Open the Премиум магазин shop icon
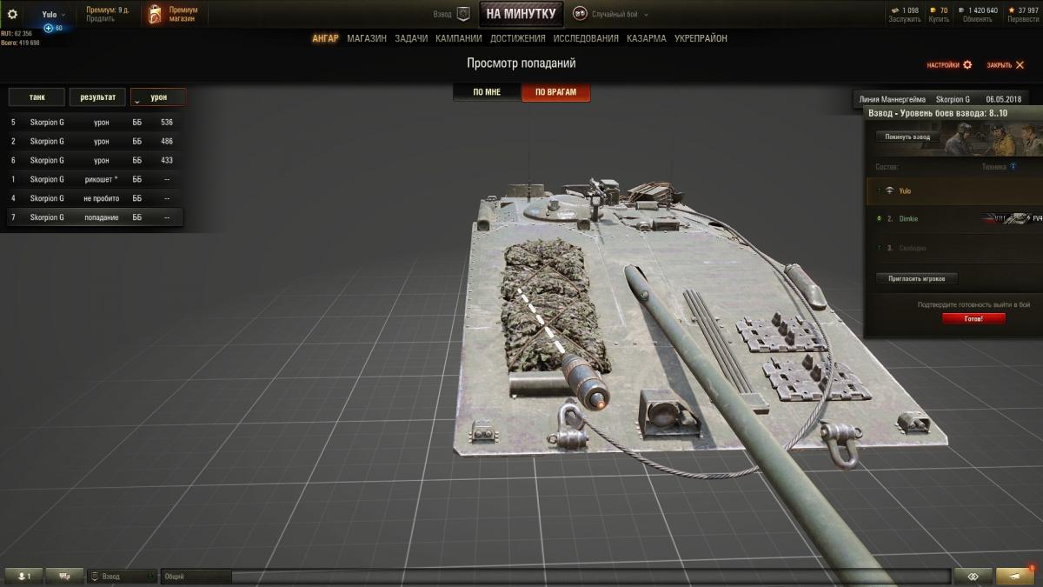Image resolution: width=1043 pixels, height=587 pixels. coord(155,14)
